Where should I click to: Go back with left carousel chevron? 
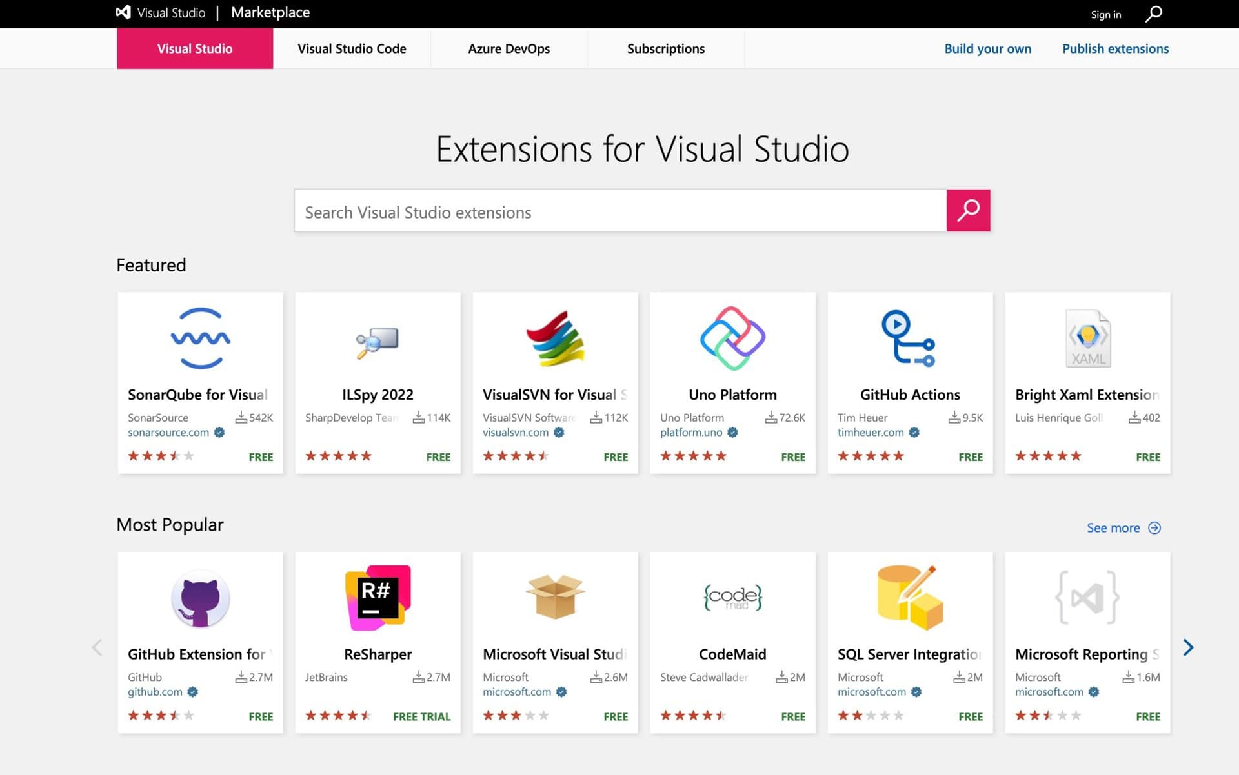coord(97,647)
